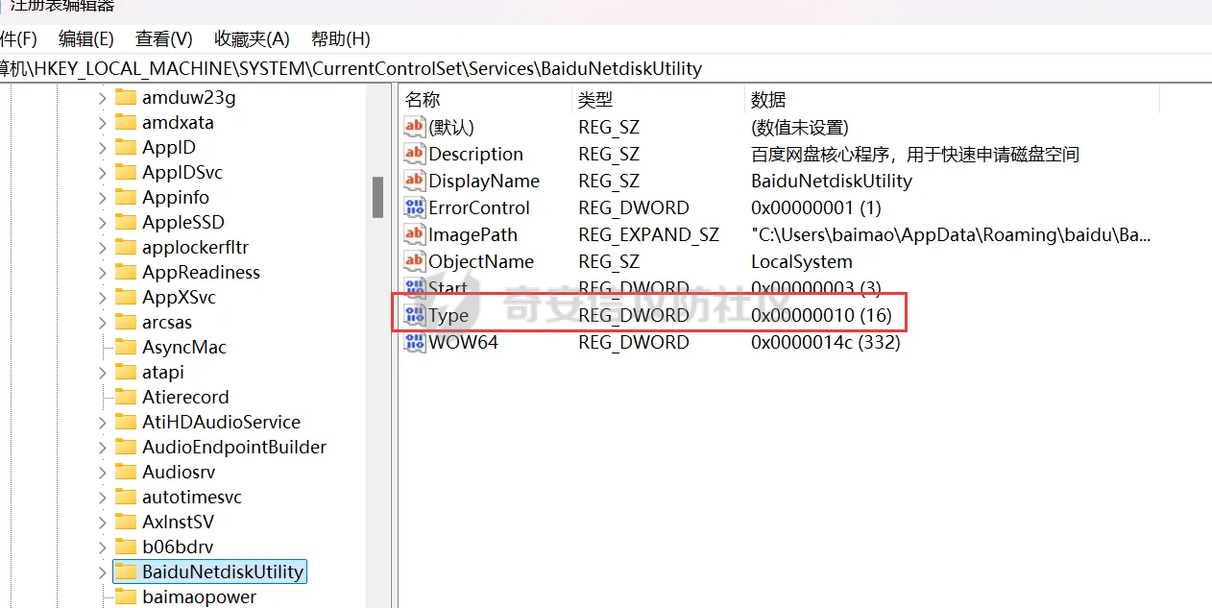
Task: Click the Type value name
Action: point(448,315)
